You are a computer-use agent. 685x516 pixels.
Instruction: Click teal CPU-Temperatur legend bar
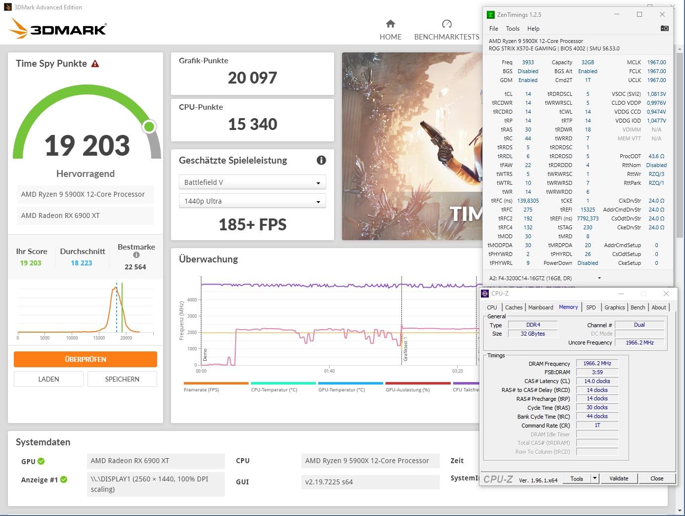[283, 383]
